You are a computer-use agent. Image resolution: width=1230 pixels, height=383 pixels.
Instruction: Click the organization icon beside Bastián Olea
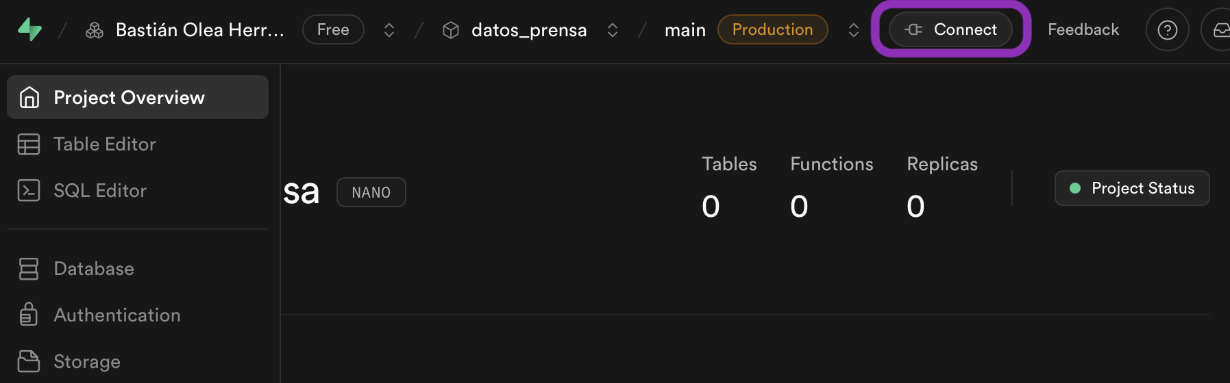coord(95,30)
